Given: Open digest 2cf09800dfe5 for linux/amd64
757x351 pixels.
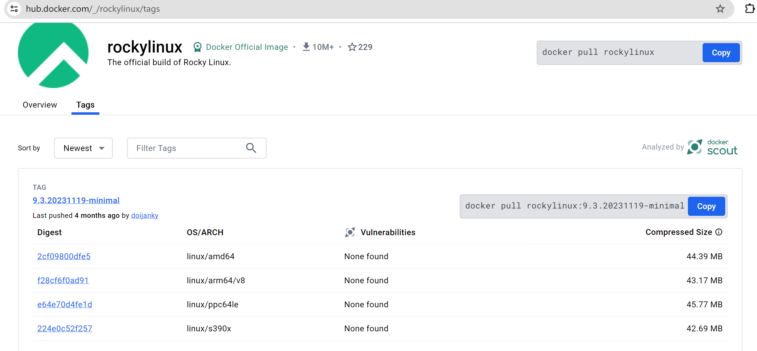Looking at the screenshot, I should (64, 256).
